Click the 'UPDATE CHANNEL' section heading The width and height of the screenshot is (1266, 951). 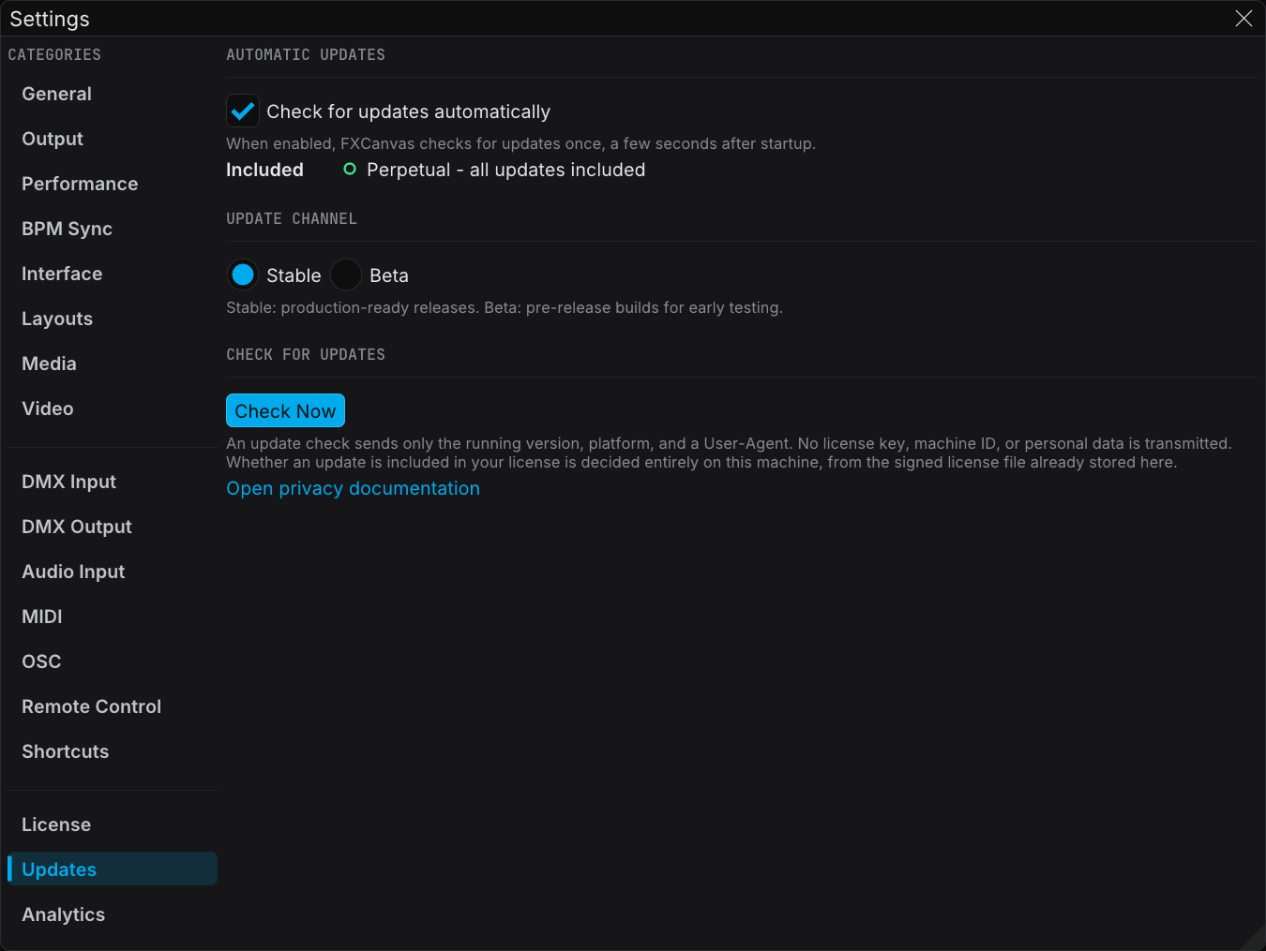point(292,218)
